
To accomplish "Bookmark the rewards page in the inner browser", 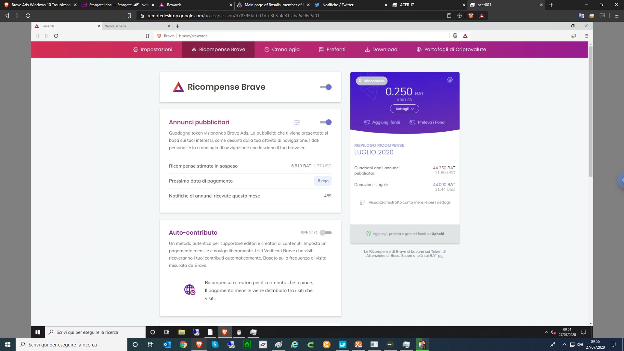I will (147, 36).
